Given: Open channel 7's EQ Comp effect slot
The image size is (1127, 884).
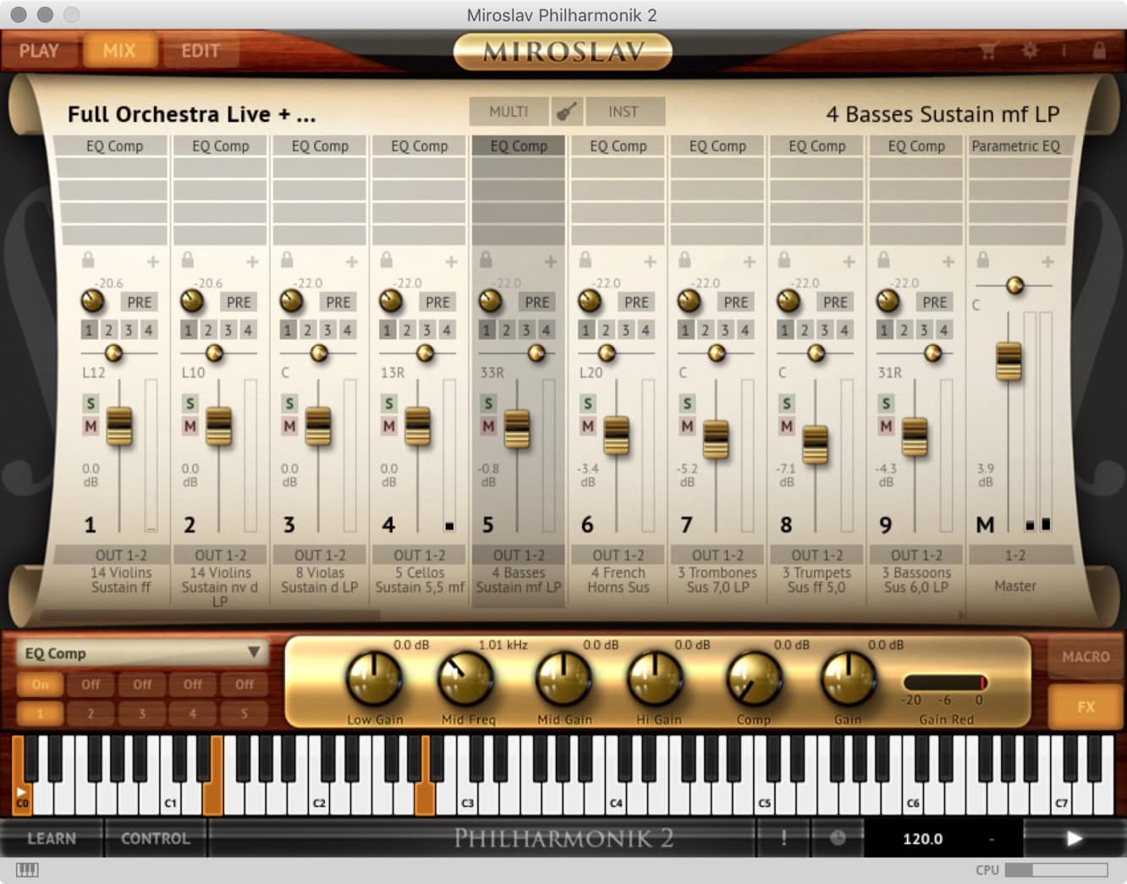Looking at the screenshot, I should [x=717, y=146].
